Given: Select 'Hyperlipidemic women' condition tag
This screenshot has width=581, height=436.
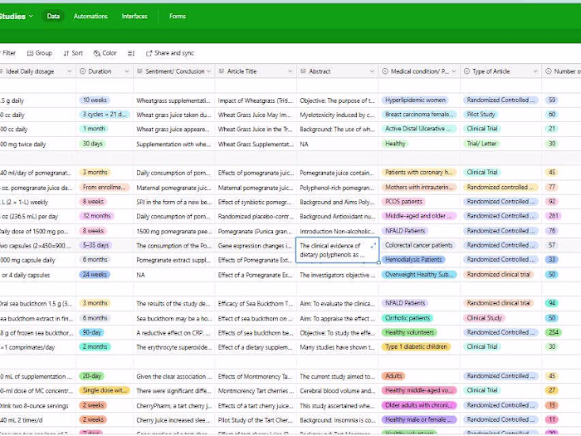Looking at the screenshot, I should pyautogui.click(x=415, y=100).
